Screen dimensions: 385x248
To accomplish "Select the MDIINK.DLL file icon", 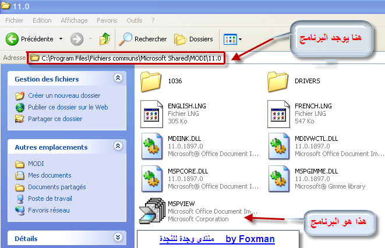I will point(152,146).
